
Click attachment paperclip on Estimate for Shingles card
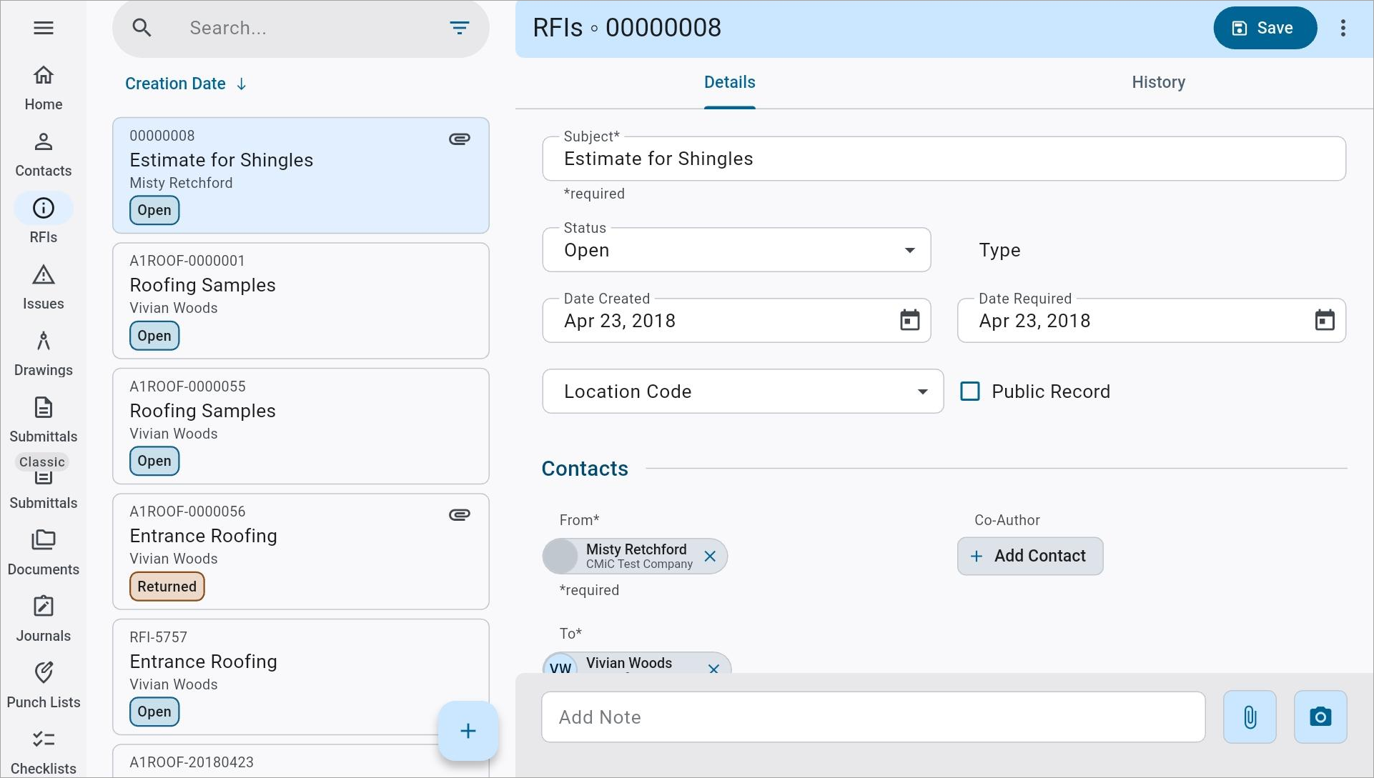(459, 139)
